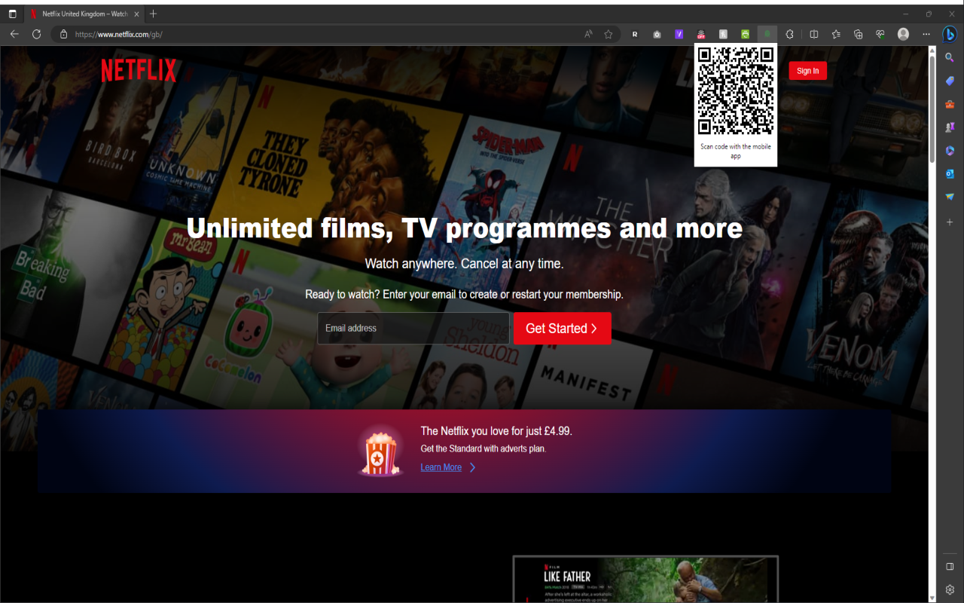964x603 pixels.
Task: Open the Bing Copilot sidebar button
Action: [950, 34]
